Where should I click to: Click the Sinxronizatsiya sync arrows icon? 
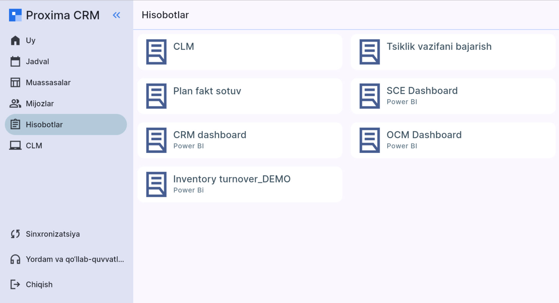tap(15, 234)
